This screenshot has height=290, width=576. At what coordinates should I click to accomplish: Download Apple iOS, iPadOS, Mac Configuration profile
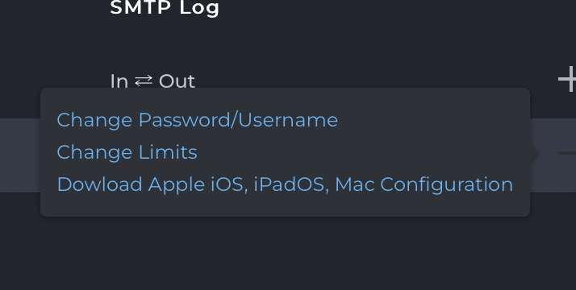285,184
